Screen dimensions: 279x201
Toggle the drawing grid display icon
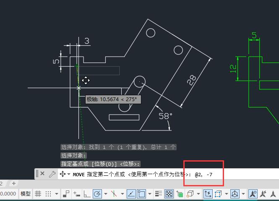tap(38, 194)
